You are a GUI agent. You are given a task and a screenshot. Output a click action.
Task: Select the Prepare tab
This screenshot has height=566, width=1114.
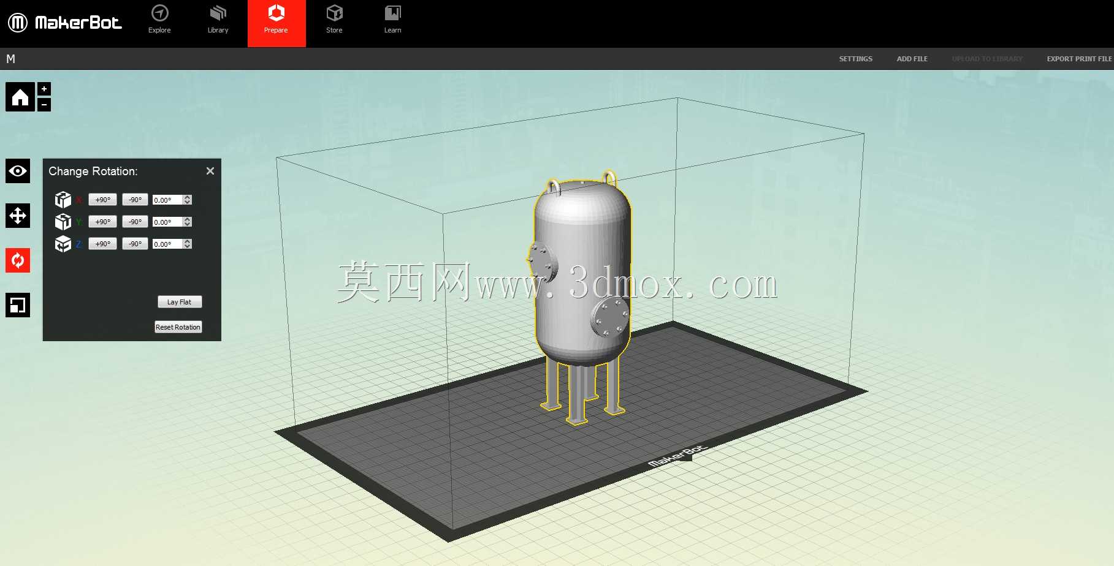point(277,23)
